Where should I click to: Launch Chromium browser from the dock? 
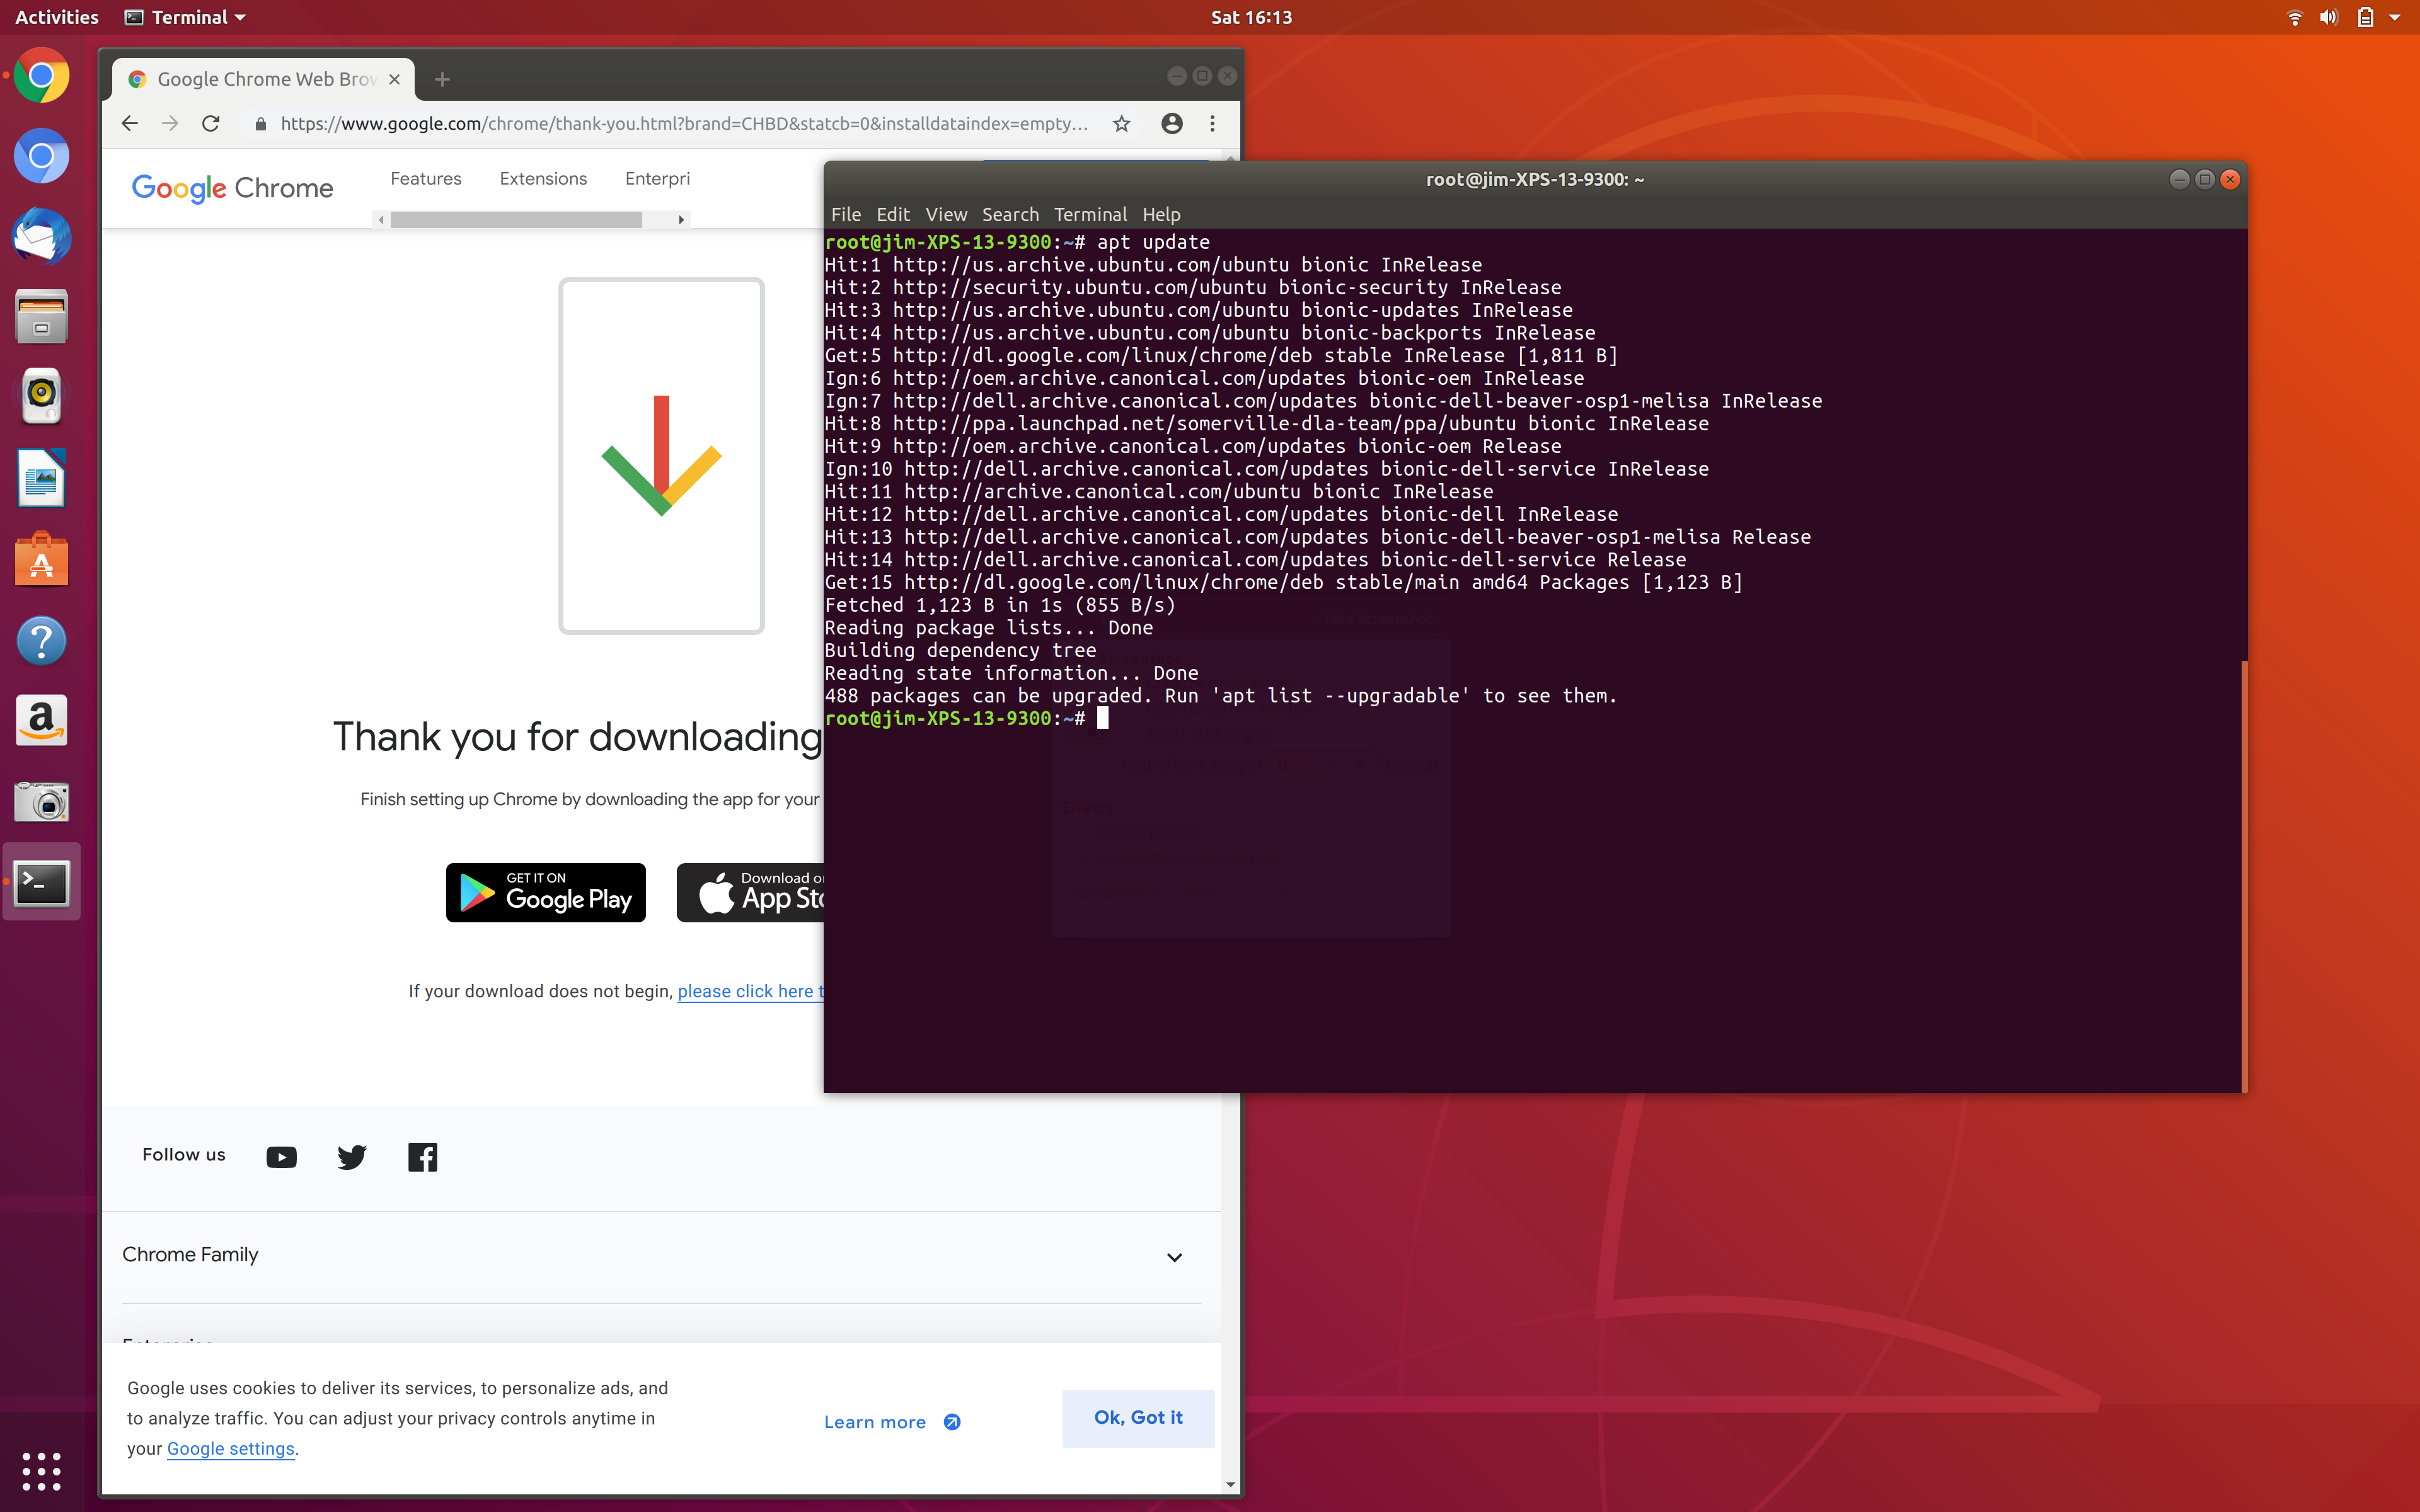point(41,156)
